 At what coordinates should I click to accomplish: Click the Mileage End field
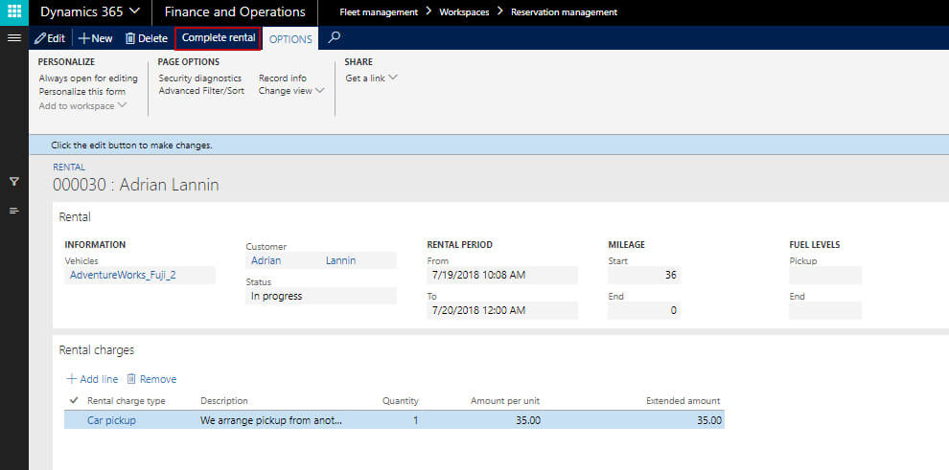click(644, 310)
